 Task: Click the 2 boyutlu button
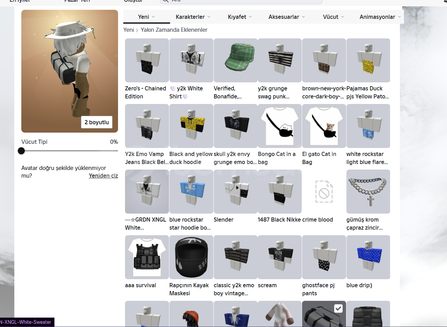(97, 122)
